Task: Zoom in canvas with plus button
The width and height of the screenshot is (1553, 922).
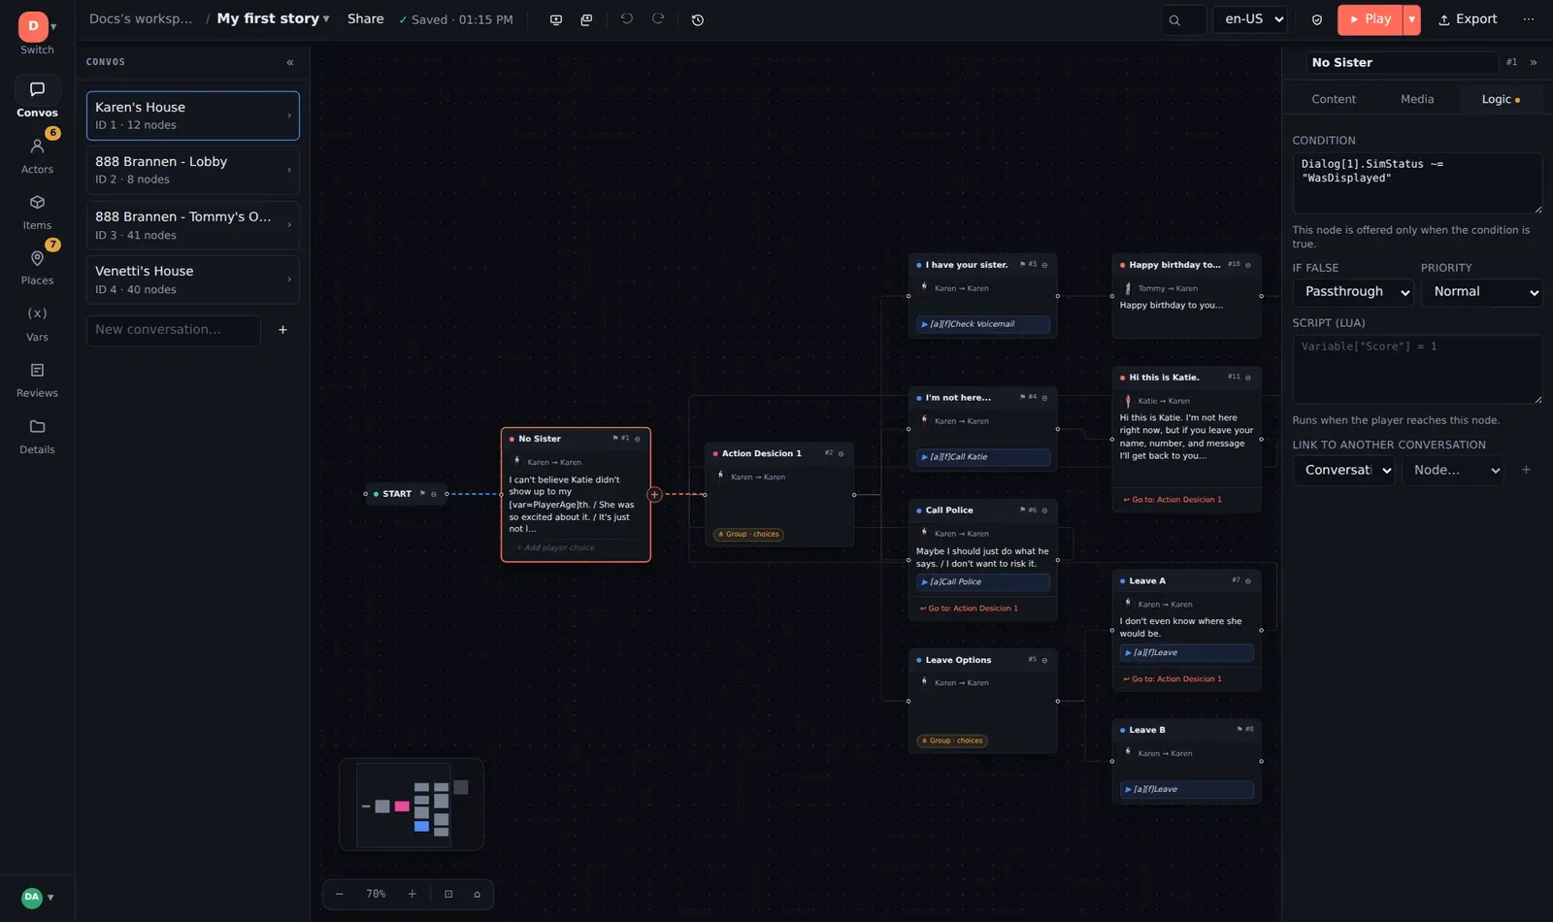Action: point(412,894)
